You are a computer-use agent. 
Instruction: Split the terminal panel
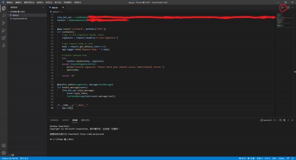point(280,120)
